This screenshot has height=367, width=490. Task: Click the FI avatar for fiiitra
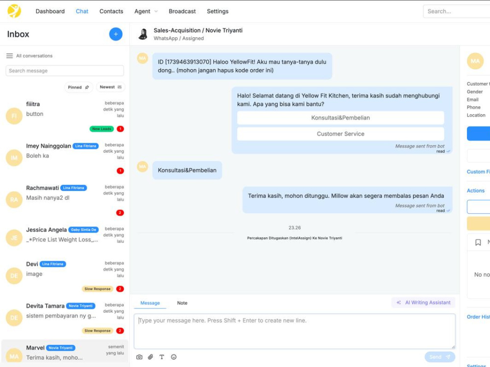14,116
